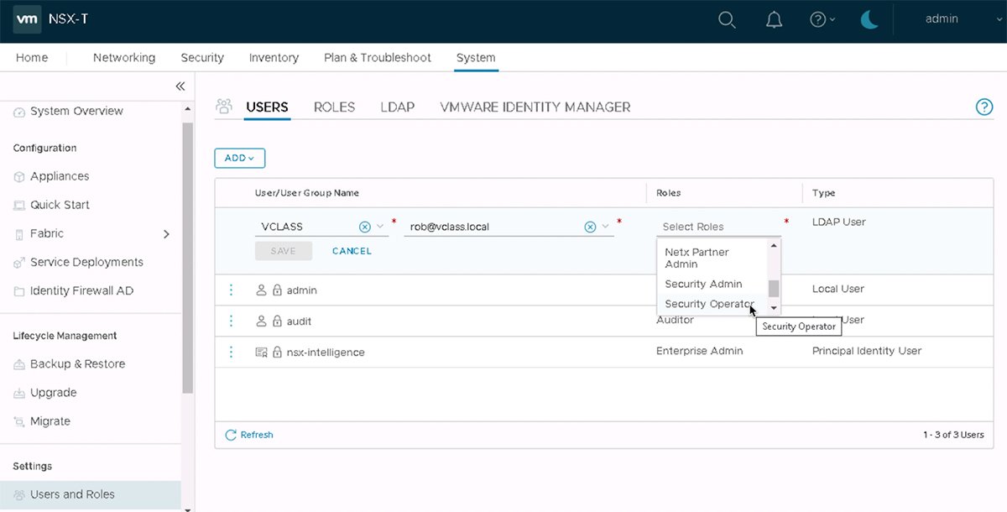
Task: Expand the ADD dropdown button
Action: click(x=240, y=158)
